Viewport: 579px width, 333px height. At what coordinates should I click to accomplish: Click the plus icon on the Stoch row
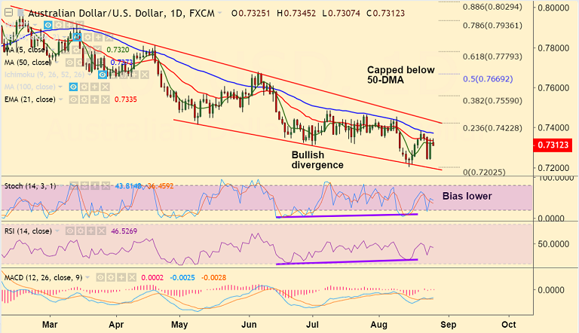tap(94, 185)
